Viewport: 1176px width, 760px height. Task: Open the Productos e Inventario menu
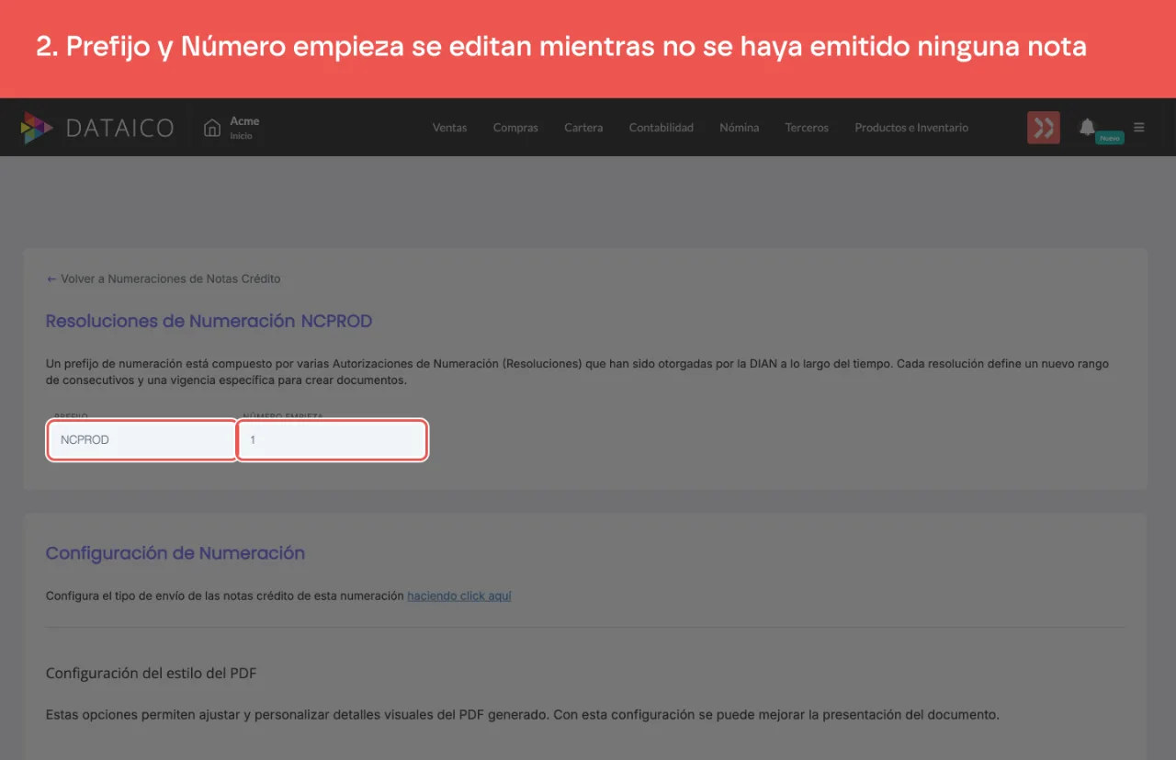tap(911, 128)
